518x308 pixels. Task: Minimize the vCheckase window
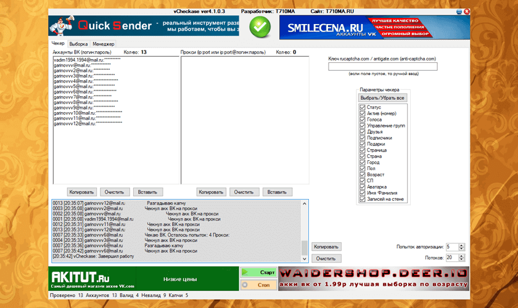pos(459,12)
